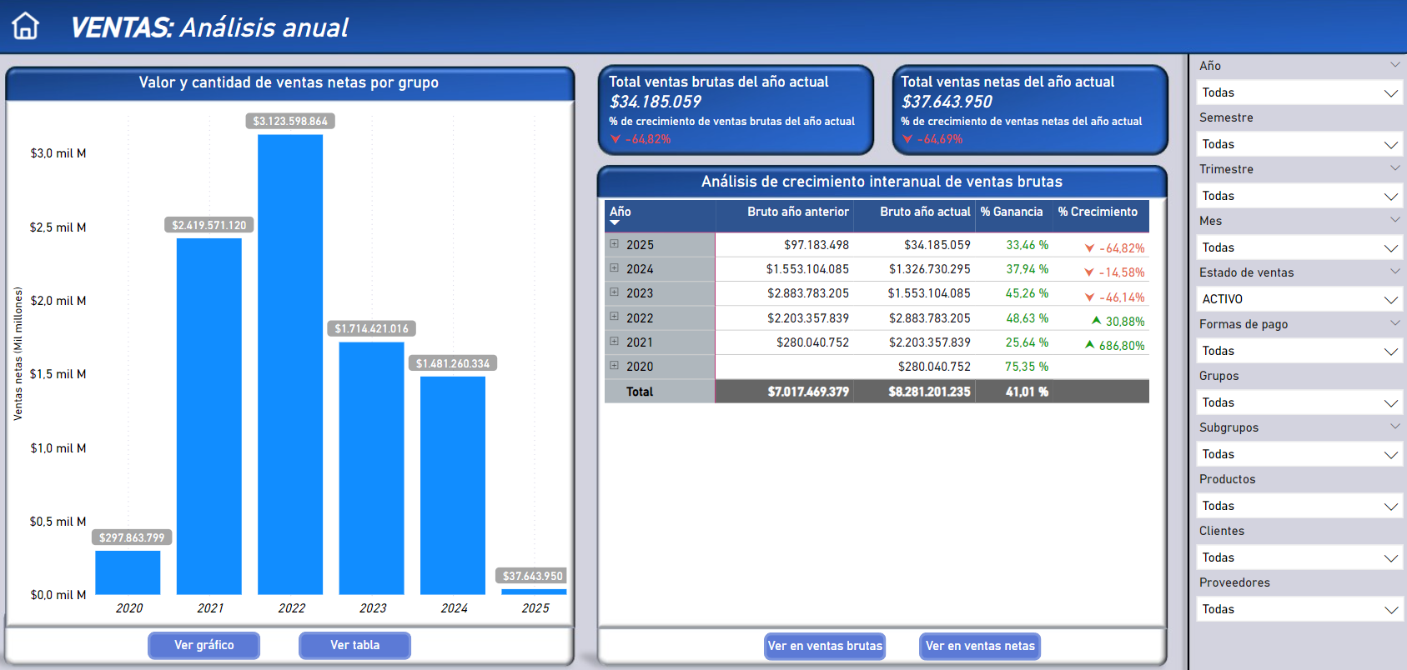Expand the 2022 row plus icon
The image size is (1407, 670).
(x=615, y=317)
